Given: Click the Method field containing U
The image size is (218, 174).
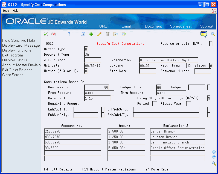Looking at the screenshot, I should tap(86, 71).
